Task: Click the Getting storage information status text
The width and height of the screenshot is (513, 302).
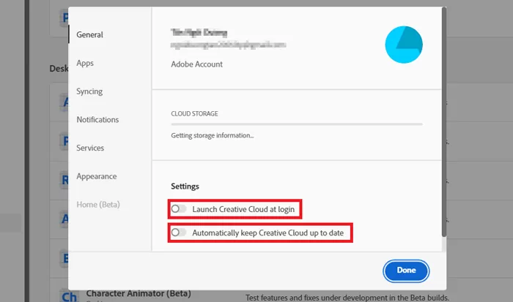Action: coord(212,135)
